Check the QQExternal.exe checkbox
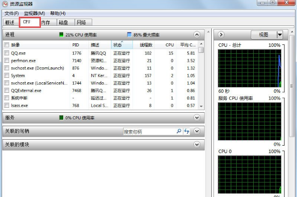297x197 pixels. coord(6,90)
